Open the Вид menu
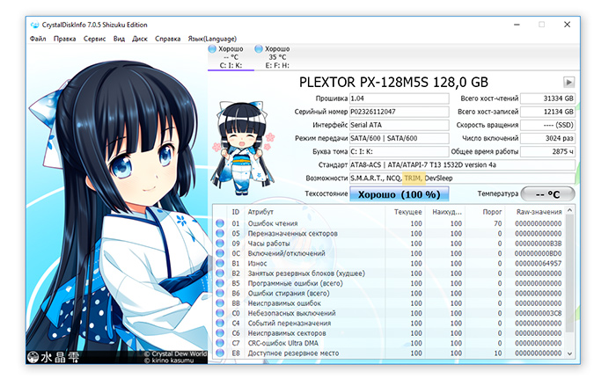Screen dimensions: 616x386 coord(119,39)
